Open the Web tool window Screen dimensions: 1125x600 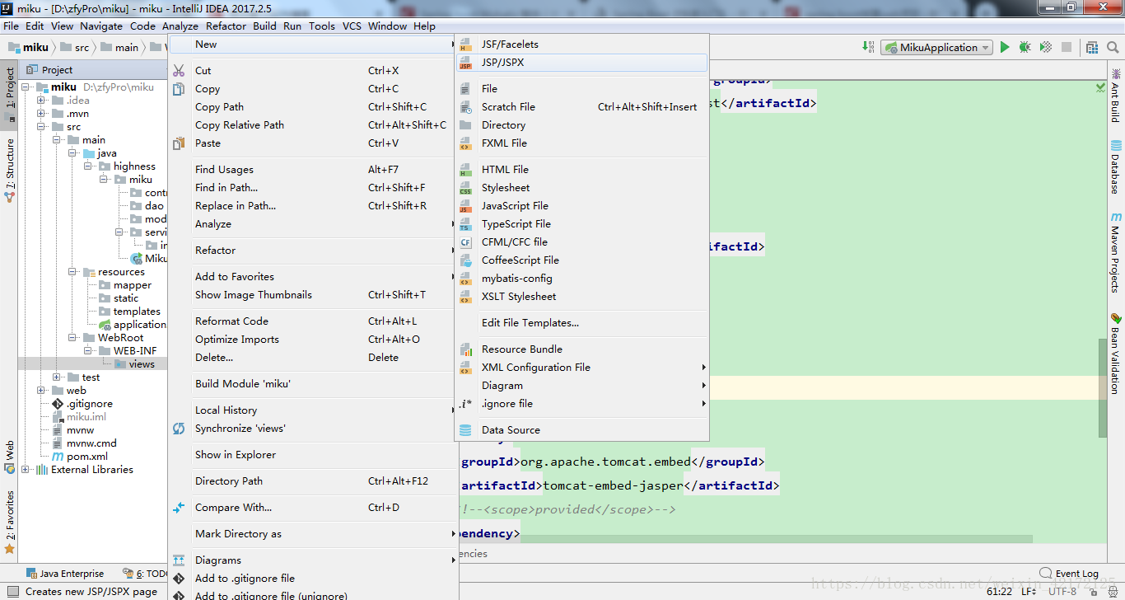(x=9, y=457)
